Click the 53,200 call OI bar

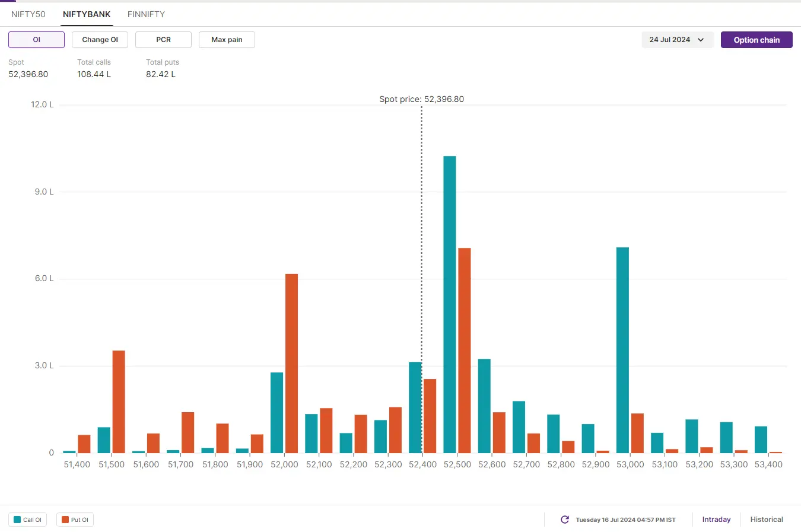(691, 436)
